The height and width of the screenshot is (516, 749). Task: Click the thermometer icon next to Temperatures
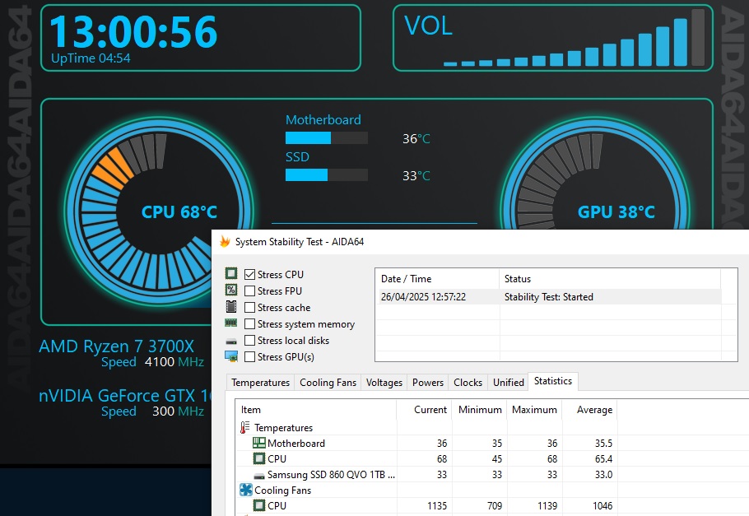coord(244,427)
